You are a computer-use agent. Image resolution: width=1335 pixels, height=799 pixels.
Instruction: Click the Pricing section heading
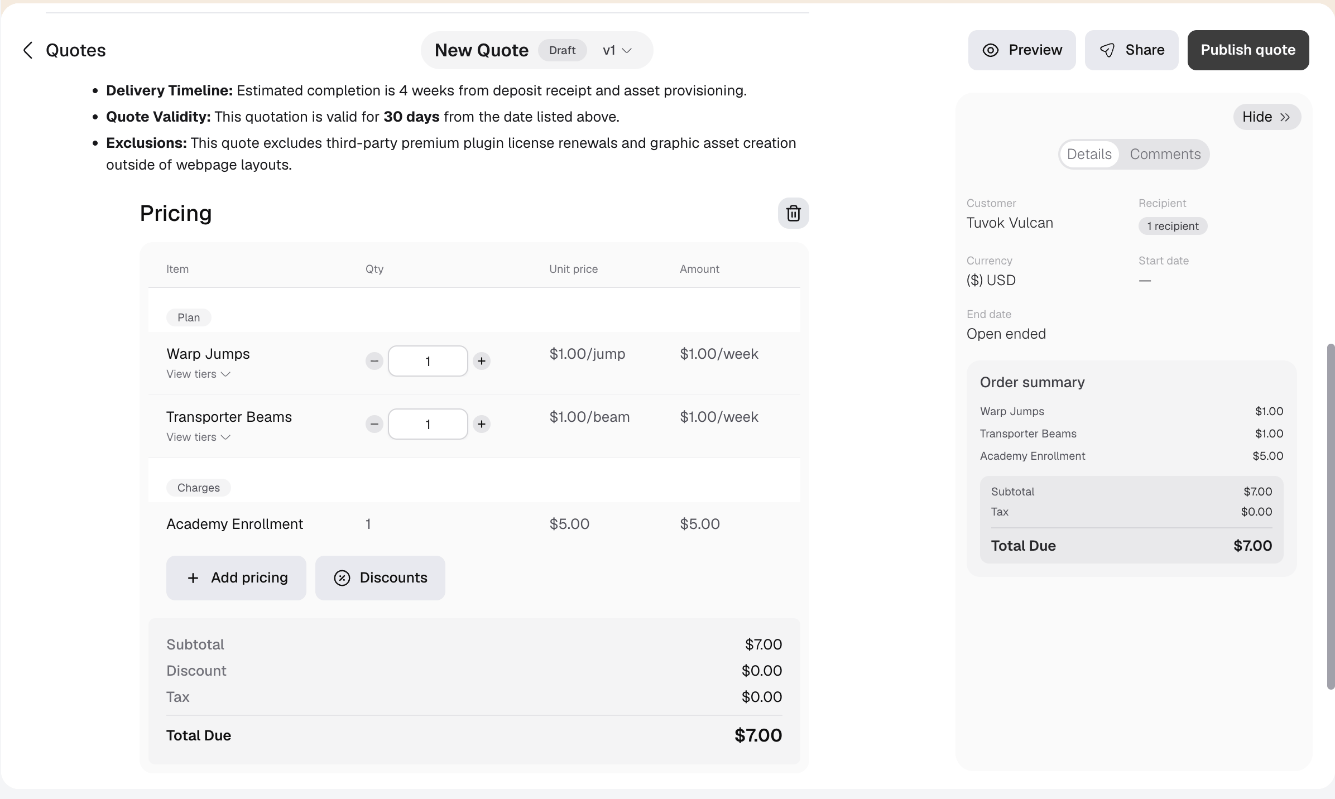pyautogui.click(x=176, y=213)
